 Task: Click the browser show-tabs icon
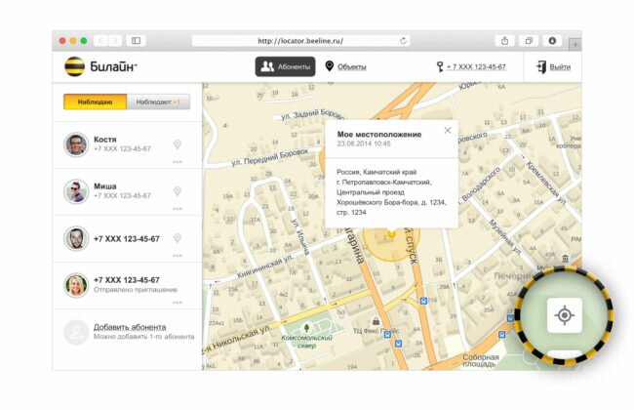(x=529, y=41)
